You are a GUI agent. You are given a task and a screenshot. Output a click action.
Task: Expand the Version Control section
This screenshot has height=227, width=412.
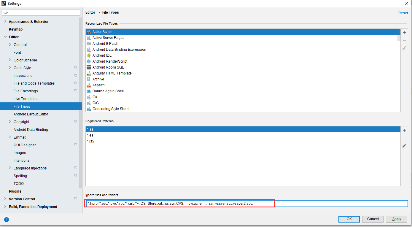5,199
